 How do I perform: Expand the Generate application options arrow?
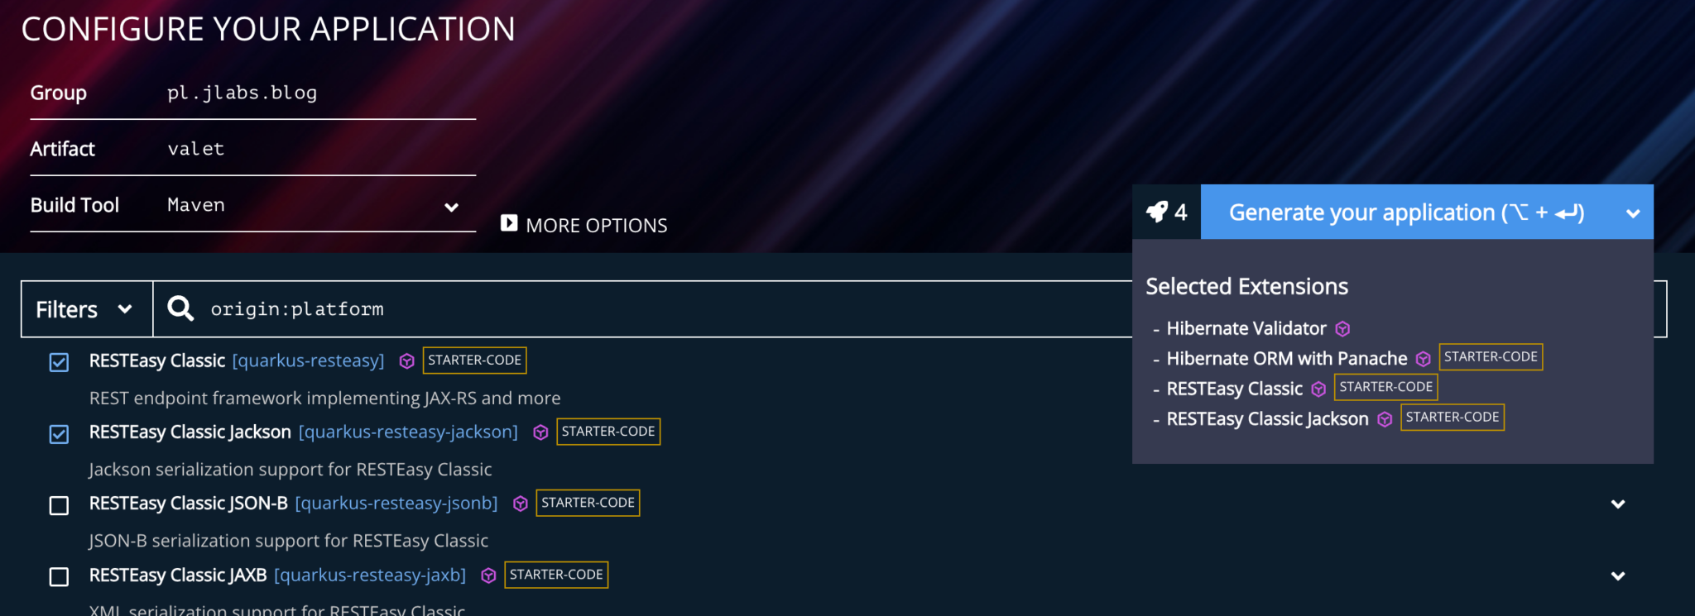pos(1633,213)
